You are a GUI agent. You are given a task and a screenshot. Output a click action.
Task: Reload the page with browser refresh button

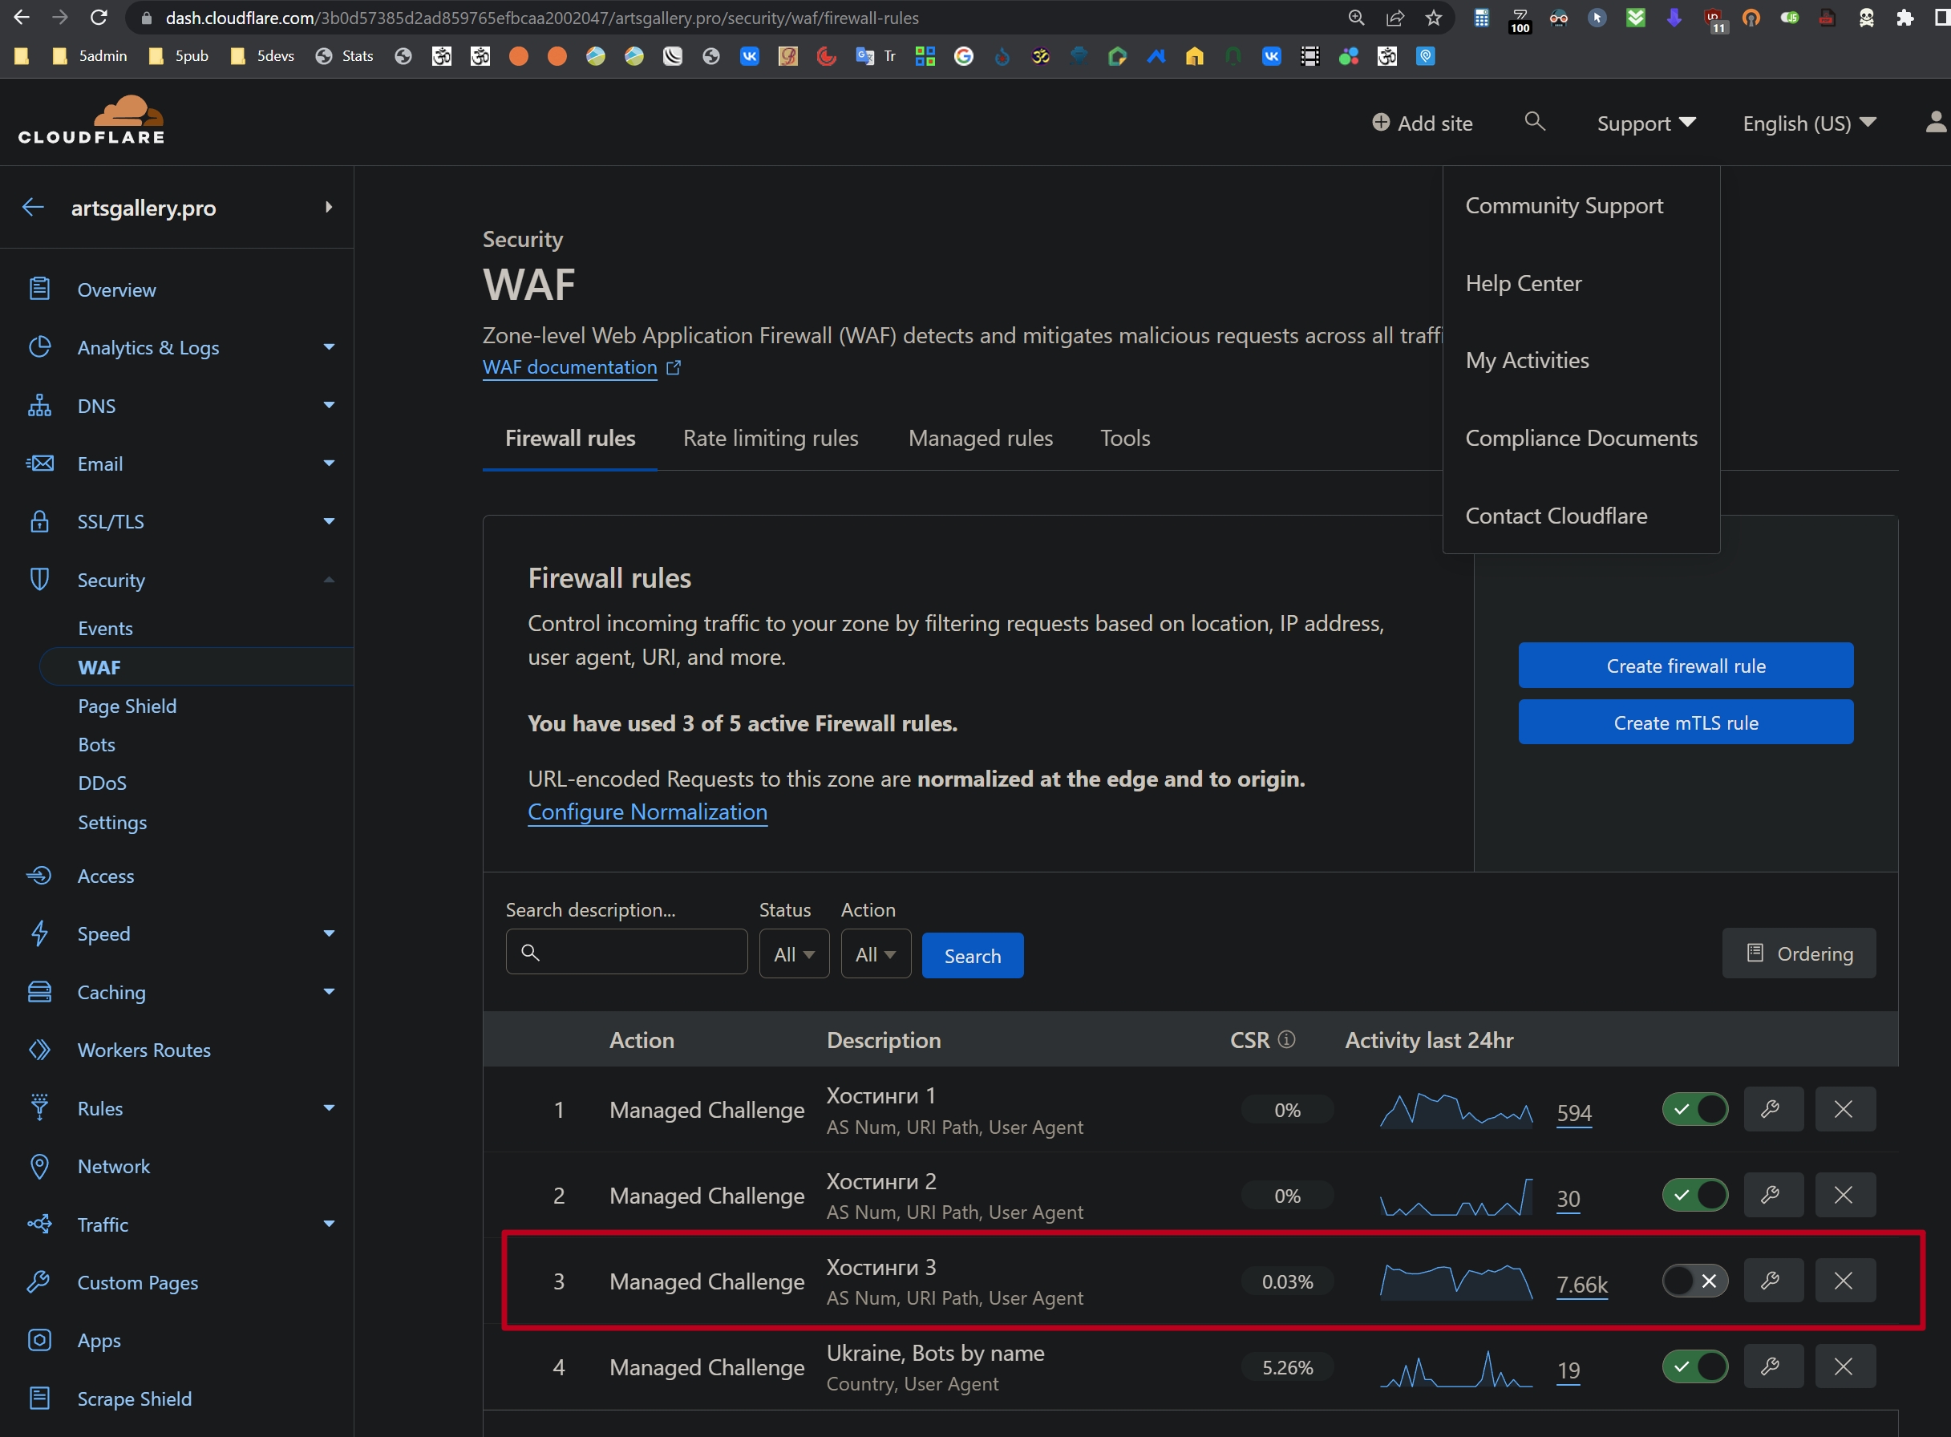pyautogui.click(x=99, y=18)
